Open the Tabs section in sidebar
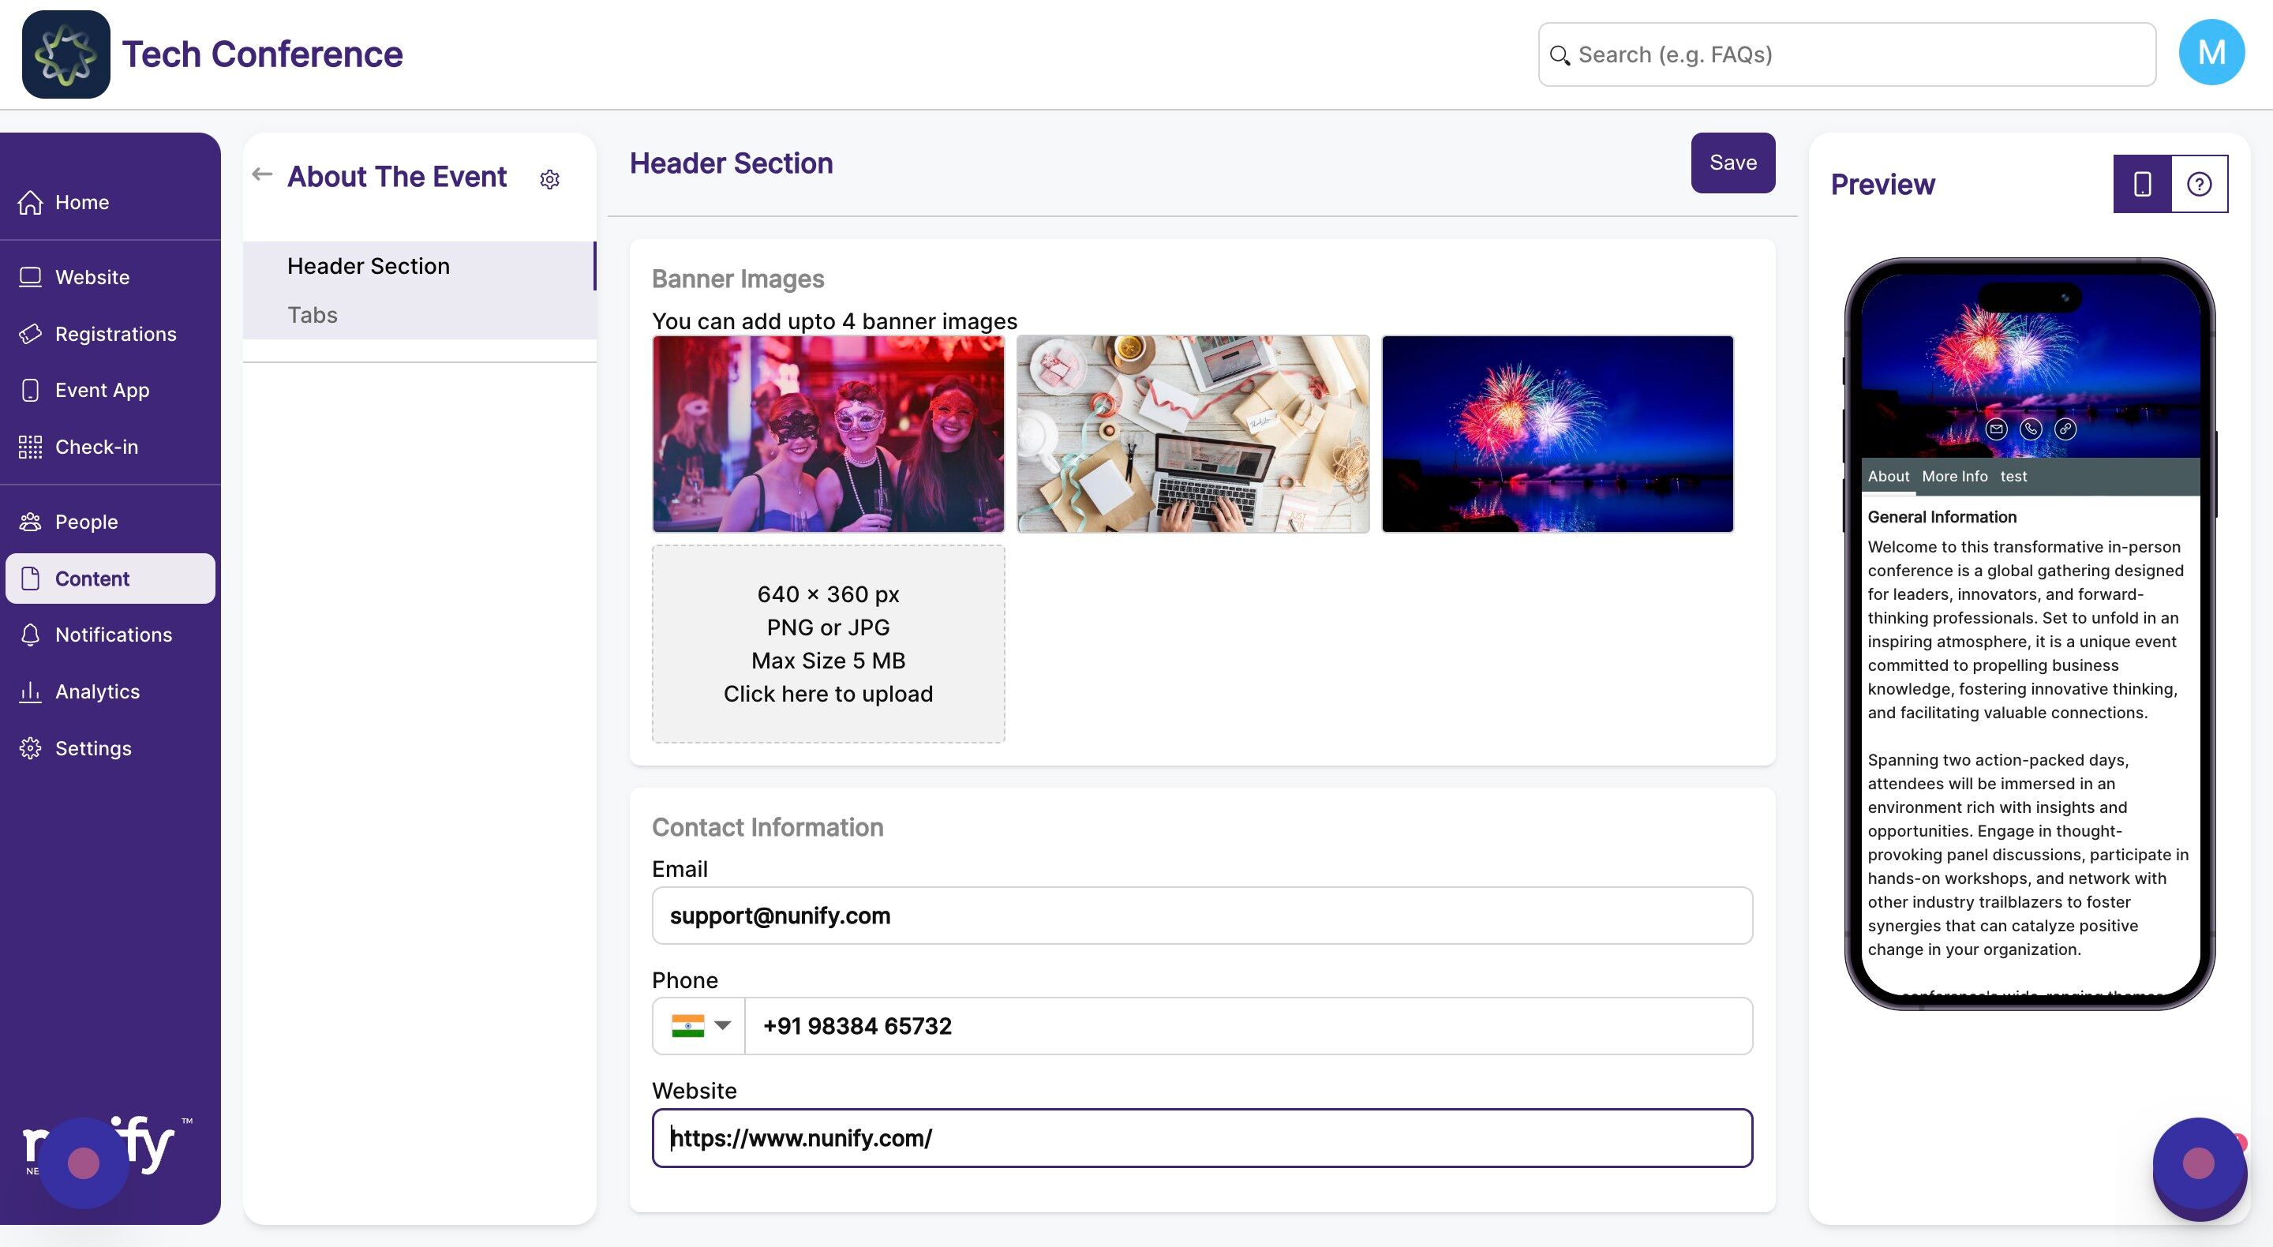 [x=313, y=315]
